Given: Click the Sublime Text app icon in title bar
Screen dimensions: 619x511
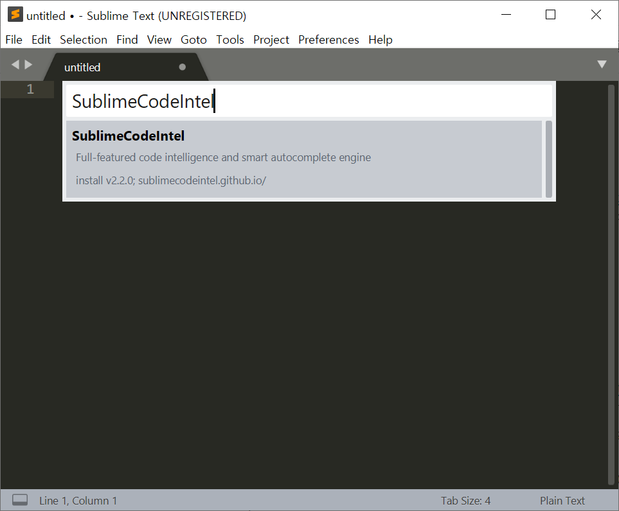Looking at the screenshot, I should pos(15,15).
